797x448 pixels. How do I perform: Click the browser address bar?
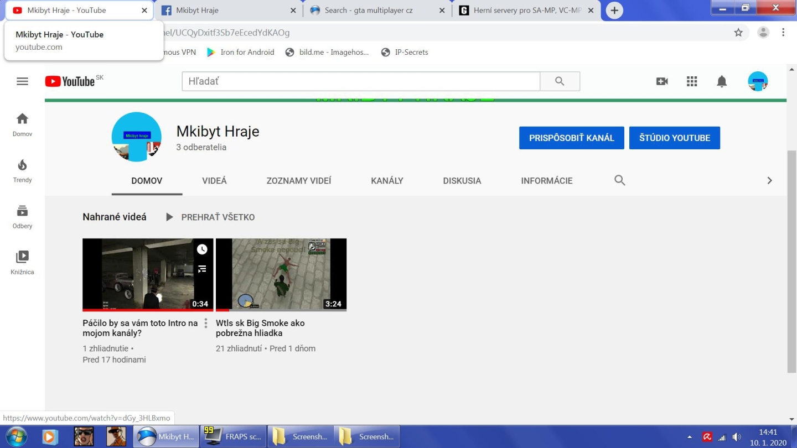pyautogui.click(x=443, y=33)
